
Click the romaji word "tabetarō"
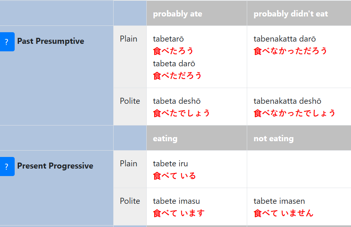coord(168,39)
